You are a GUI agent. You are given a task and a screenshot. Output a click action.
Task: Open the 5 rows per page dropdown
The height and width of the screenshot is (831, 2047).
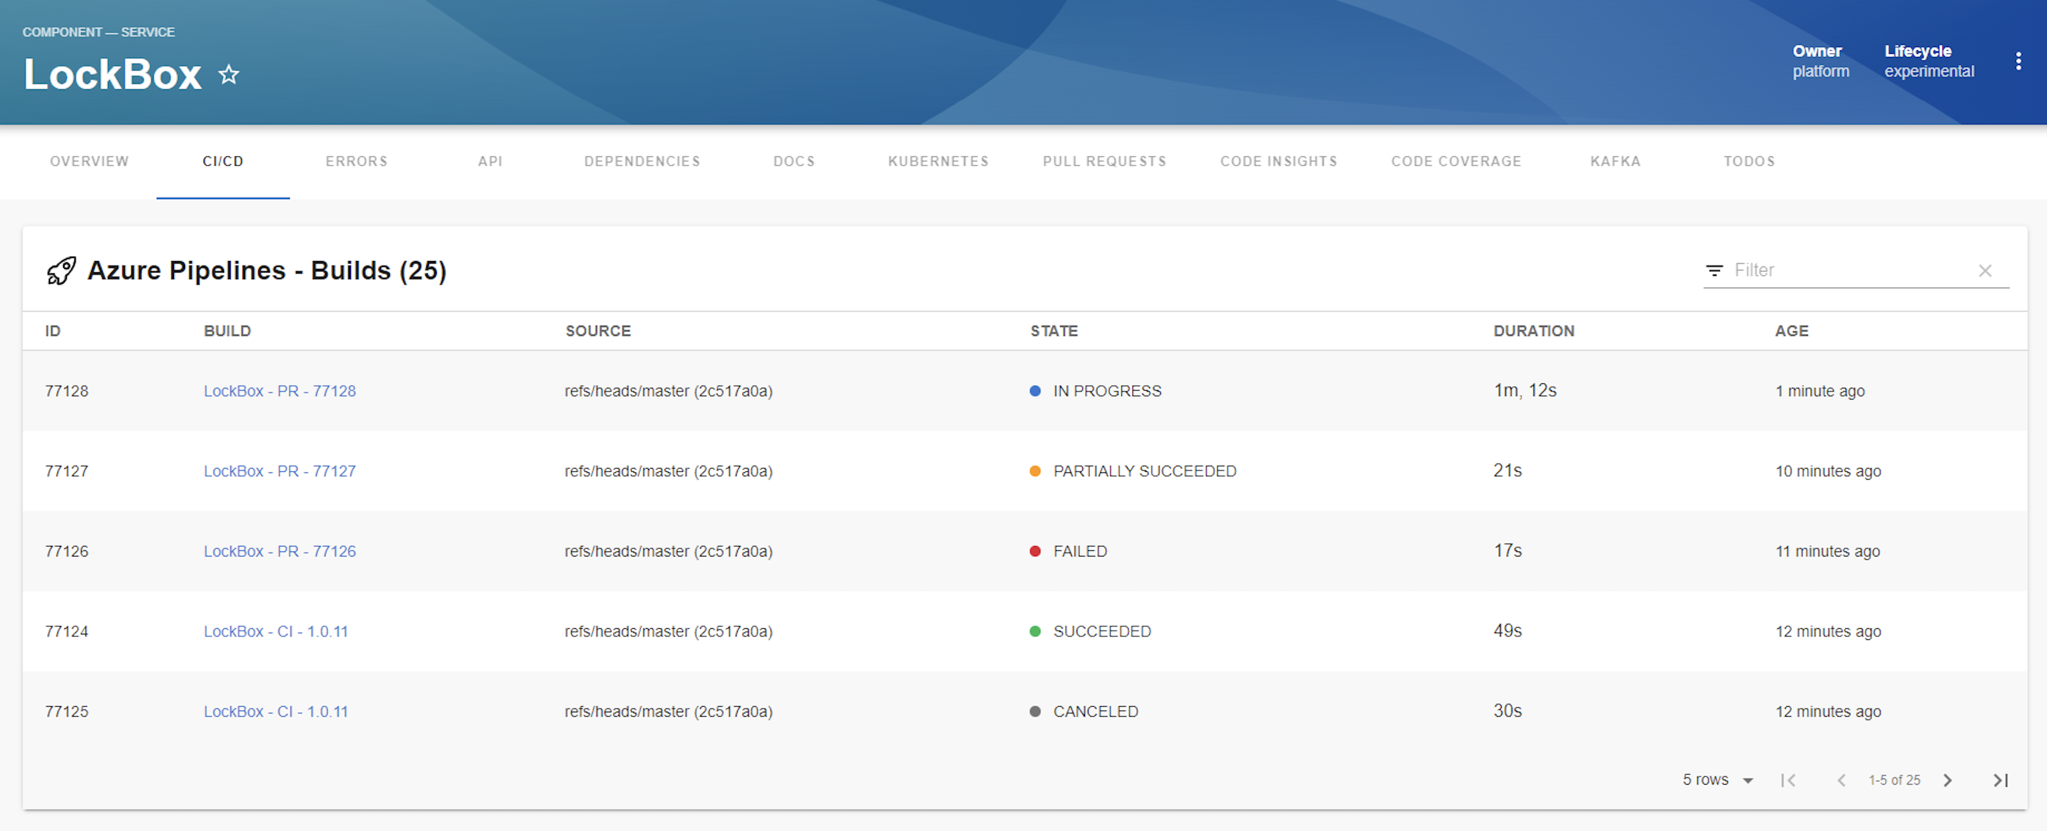pos(1717,780)
